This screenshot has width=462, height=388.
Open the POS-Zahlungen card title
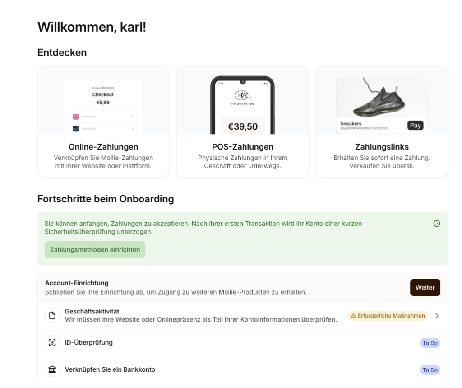(x=242, y=147)
